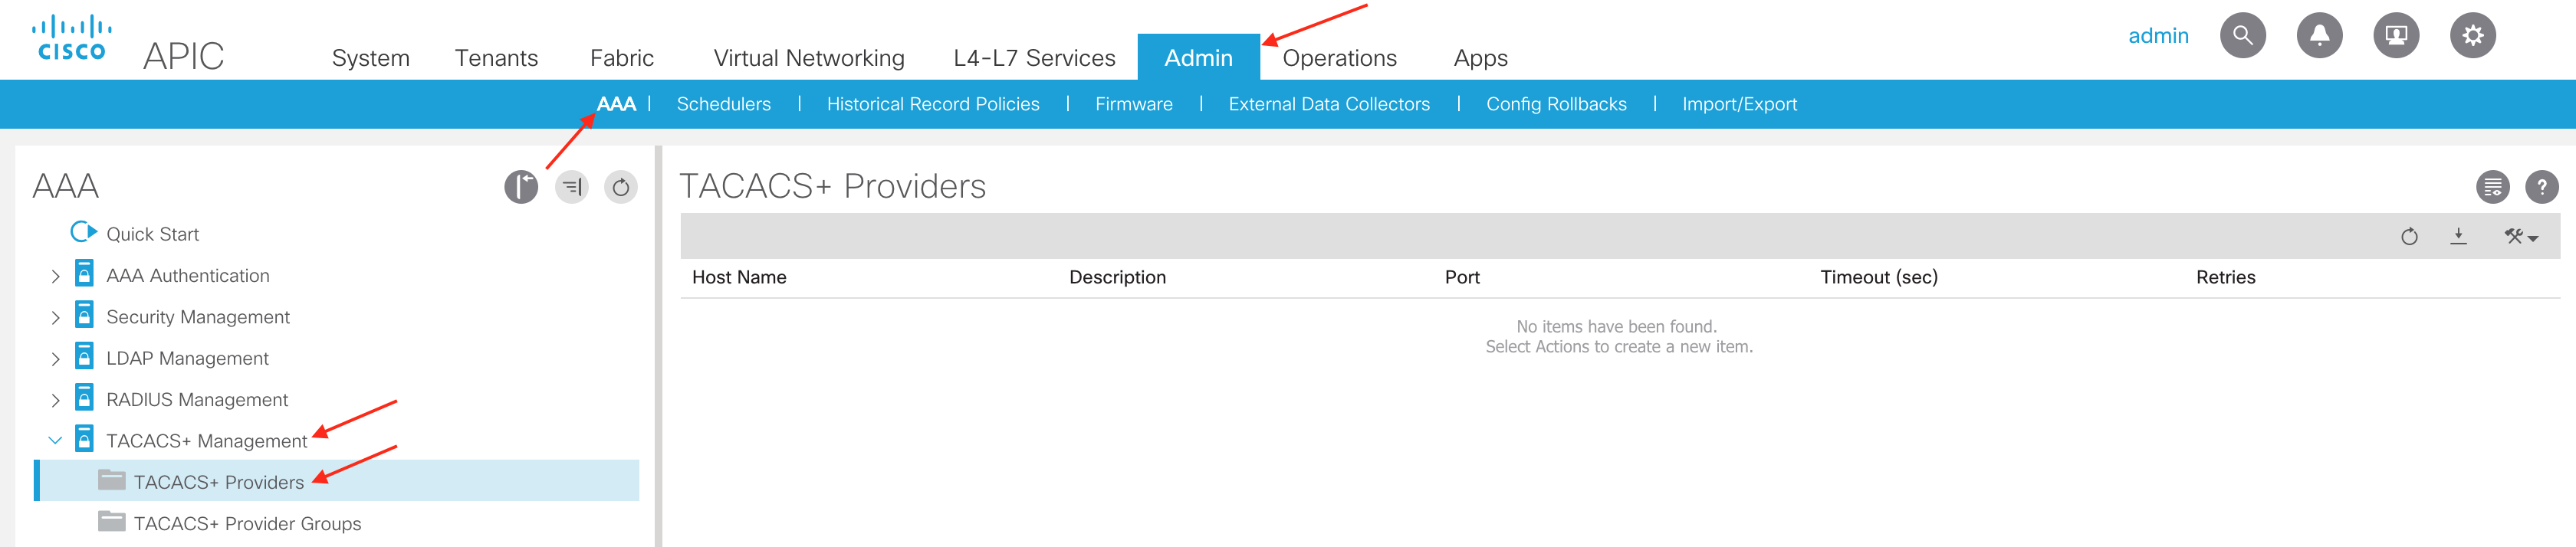This screenshot has width=2576, height=547.
Task: Expand the AAA Authentication tree node
Action: [x=56, y=277]
